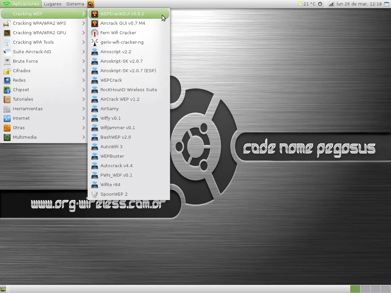The width and height of the screenshot is (391, 293).
Task: Launch Wiffy v0.1
Action: click(x=129, y=118)
